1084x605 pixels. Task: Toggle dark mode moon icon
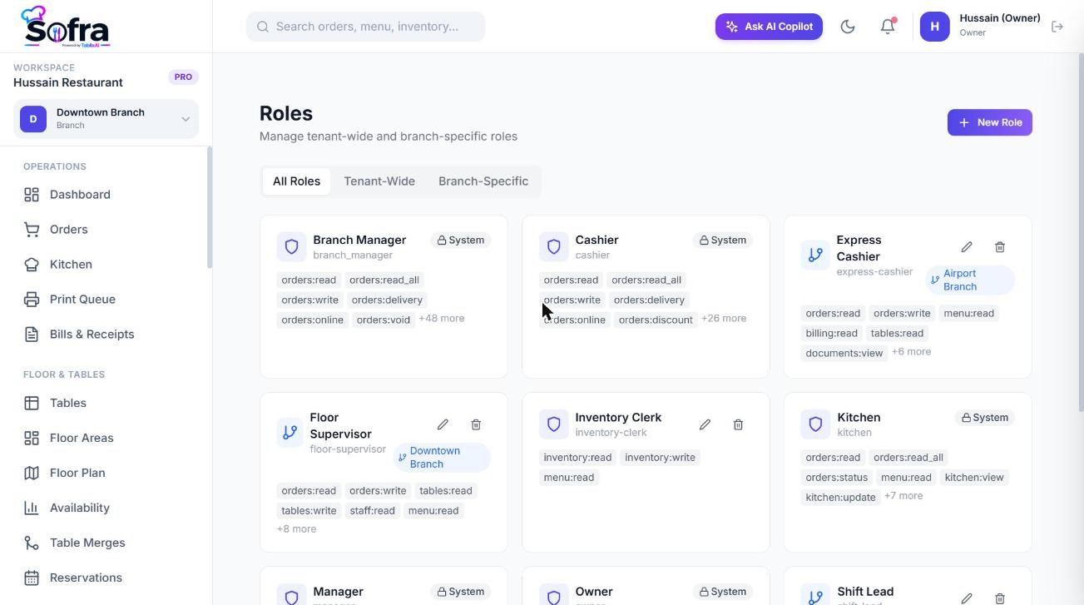tap(848, 27)
